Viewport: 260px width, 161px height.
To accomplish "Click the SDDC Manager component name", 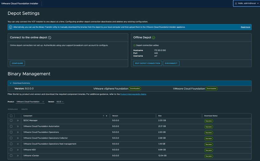I will tap(30, 120).
